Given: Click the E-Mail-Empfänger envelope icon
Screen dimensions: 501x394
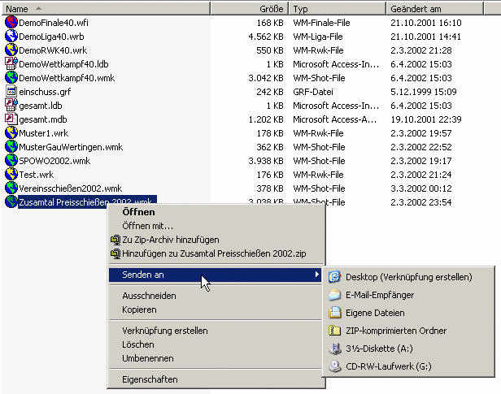Looking at the screenshot, I should [x=334, y=295].
